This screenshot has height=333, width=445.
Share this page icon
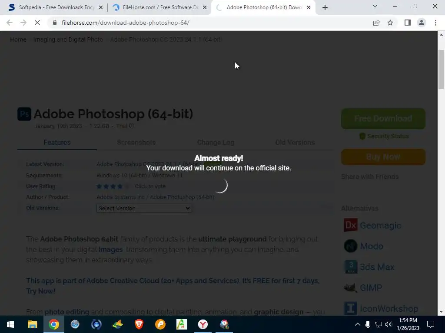[376, 23]
